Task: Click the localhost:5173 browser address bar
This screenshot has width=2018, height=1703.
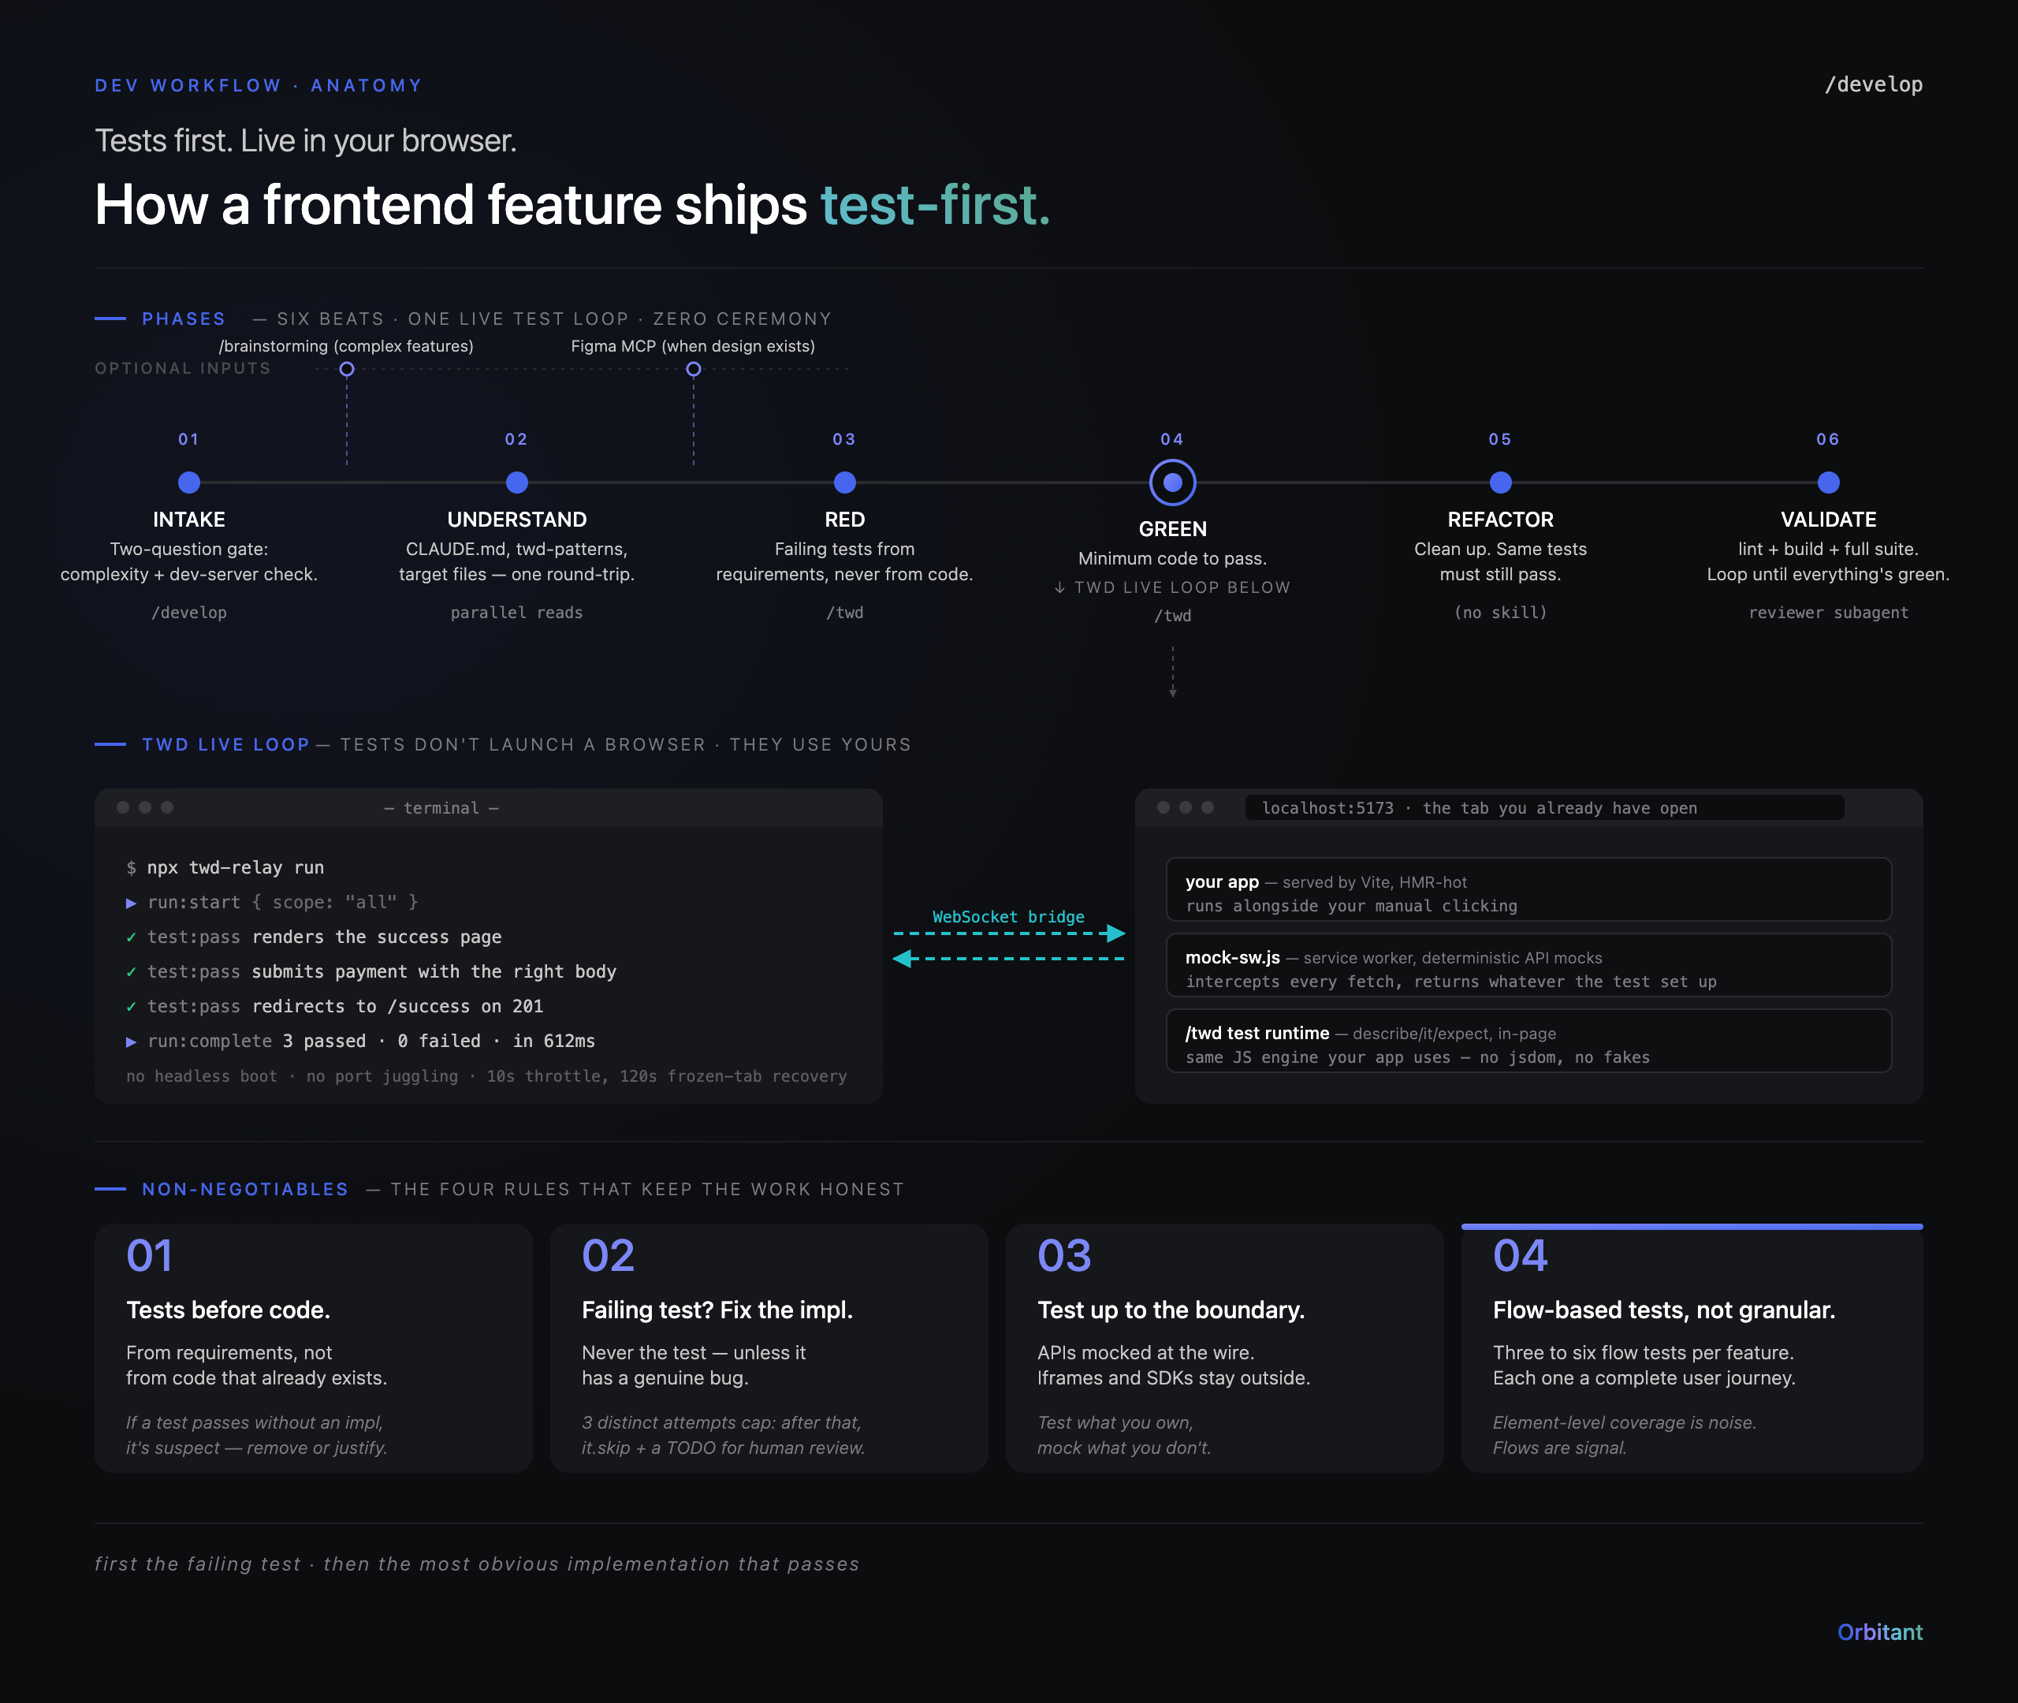Action: (x=1544, y=808)
